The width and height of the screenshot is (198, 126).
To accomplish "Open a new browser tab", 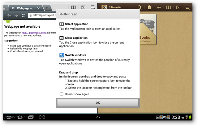I will (47, 8).
